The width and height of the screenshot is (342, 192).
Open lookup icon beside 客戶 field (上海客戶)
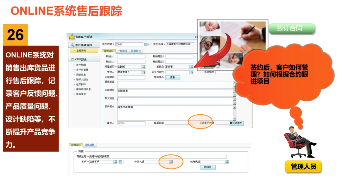(115, 162)
